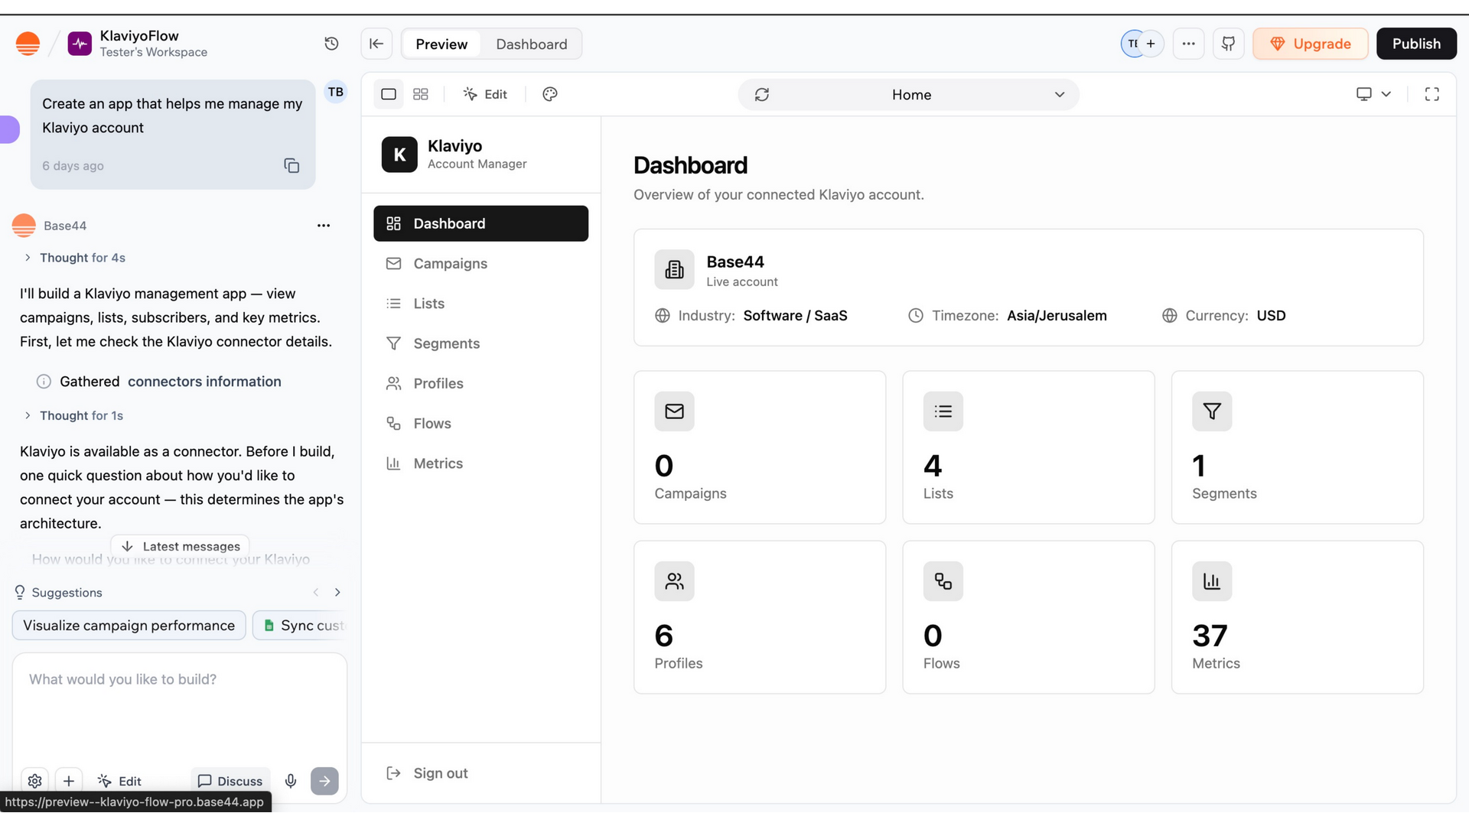Screen dimensions: 1469x826
Task: Click the Flows card icon
Action: 943,581
